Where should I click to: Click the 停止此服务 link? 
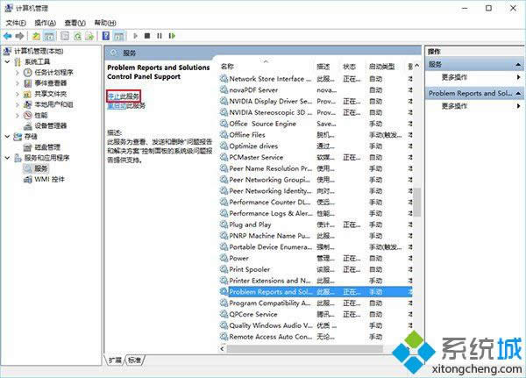pos(123,96)
